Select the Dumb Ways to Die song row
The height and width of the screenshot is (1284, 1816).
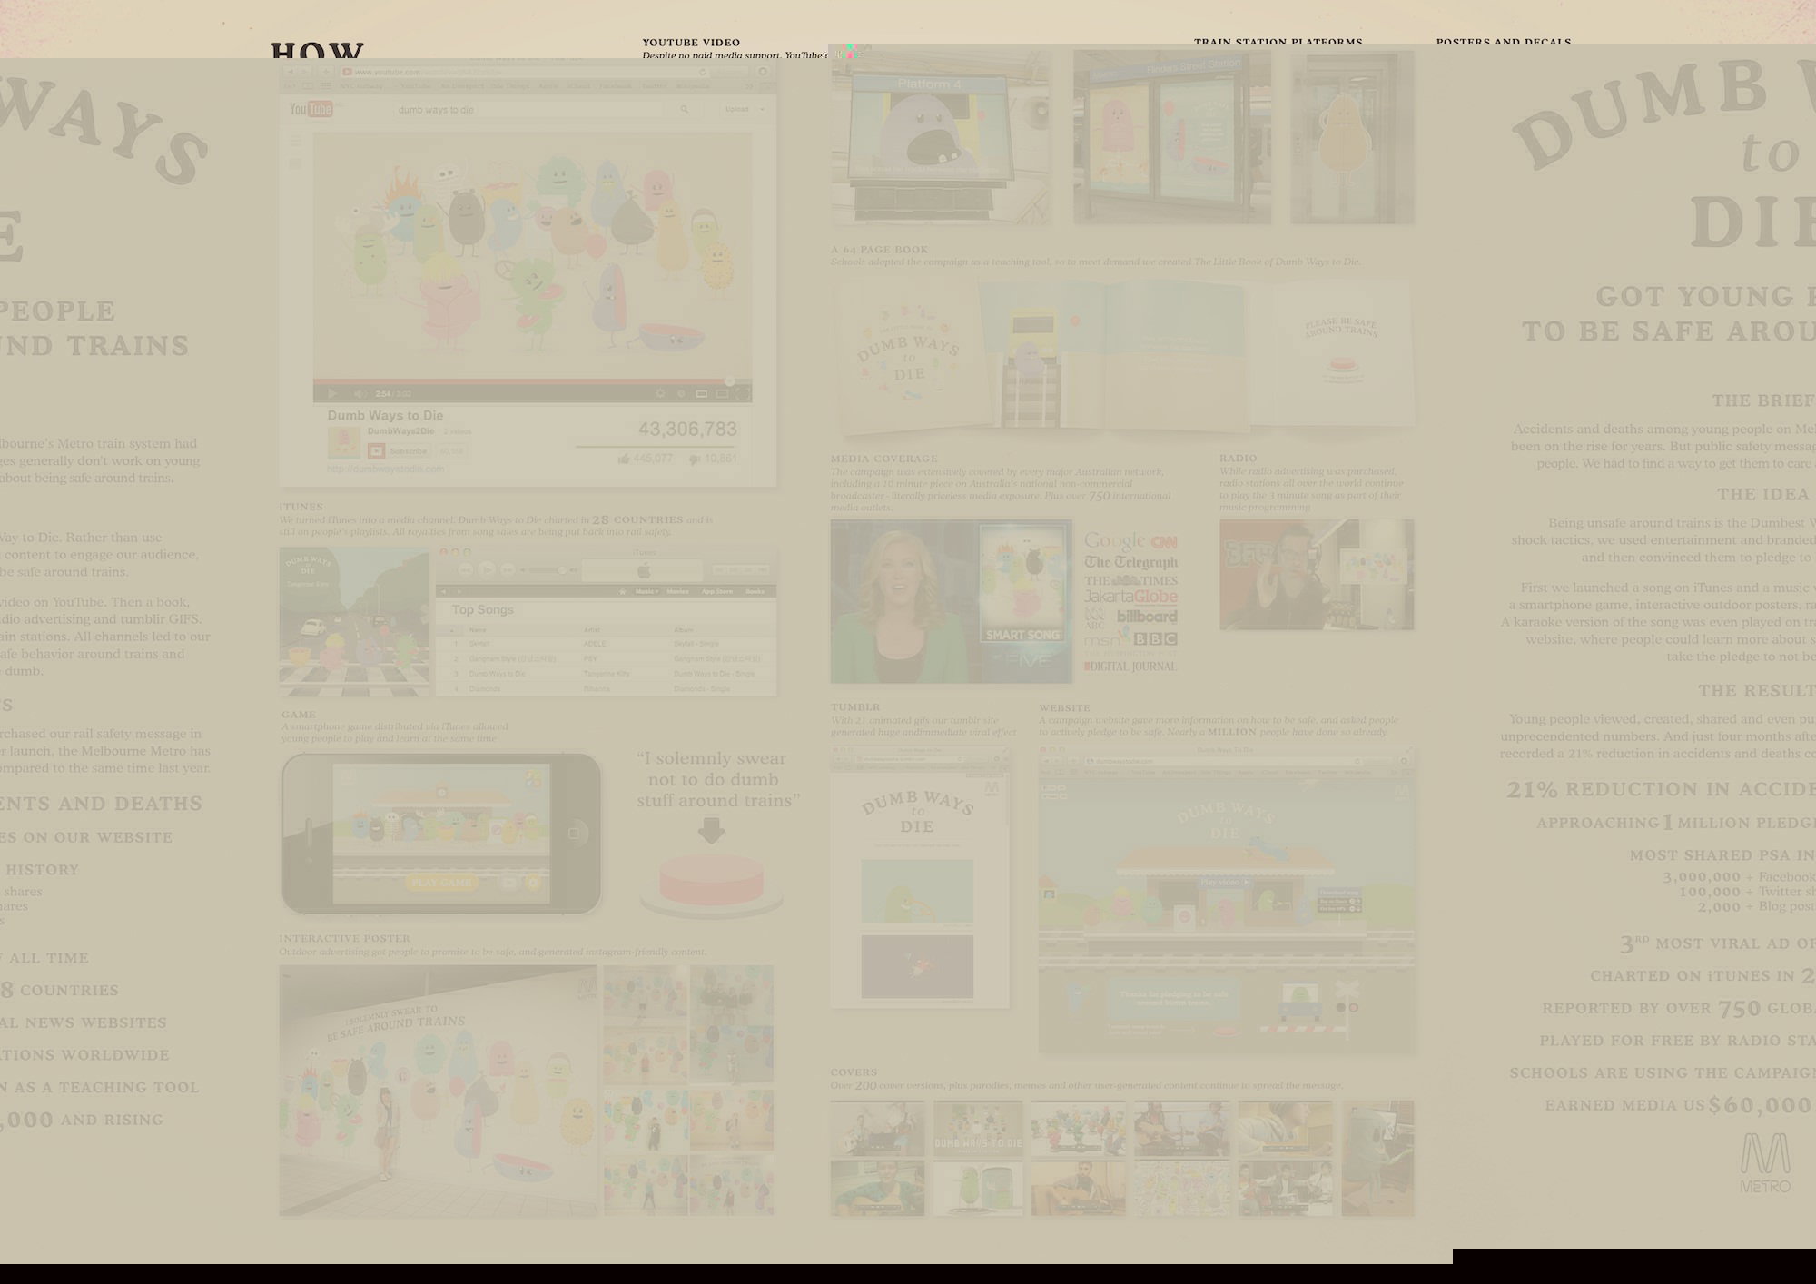[606, 674]
